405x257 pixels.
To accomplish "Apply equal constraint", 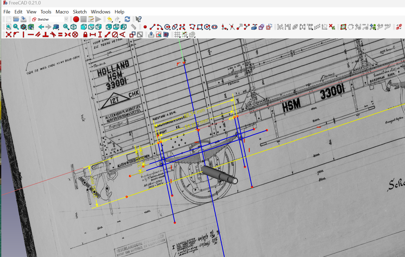I will (60, 34).
